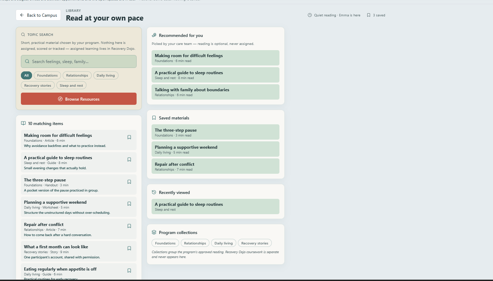Click 'Quiet reading · Emma is here' status

(x=337, y=15)
